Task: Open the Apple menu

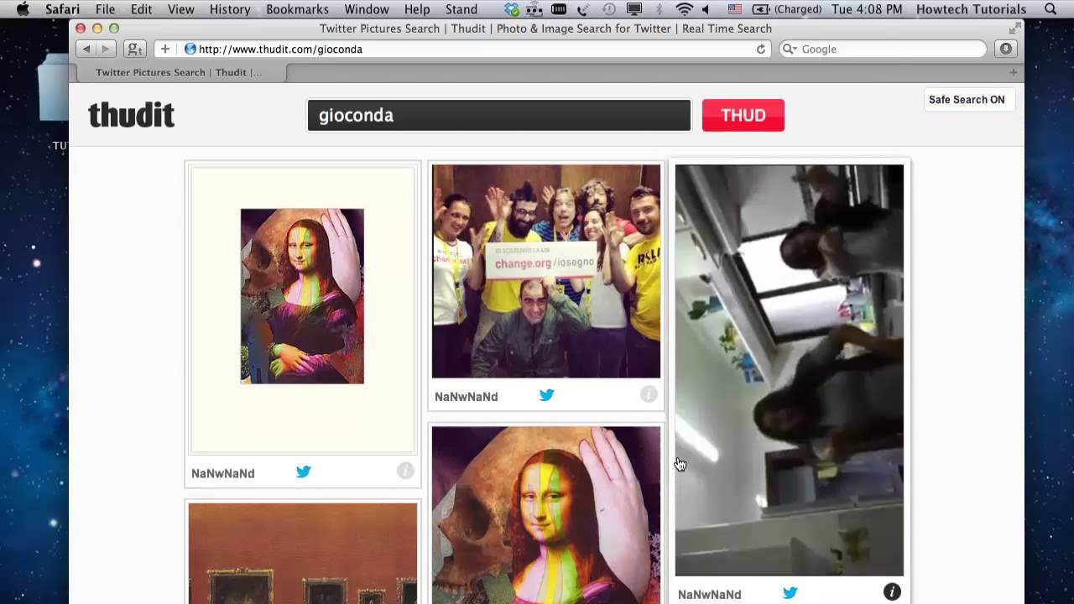Action: coord(23,9)
